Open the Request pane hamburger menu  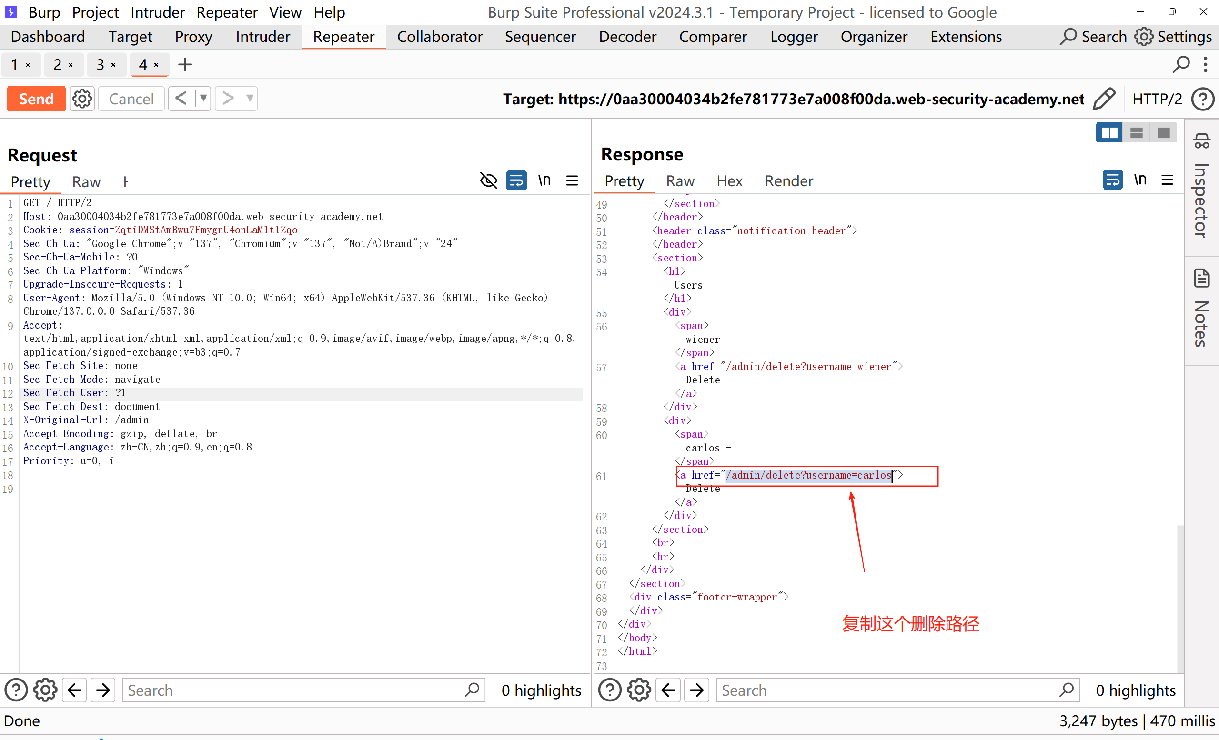(572, 181)
